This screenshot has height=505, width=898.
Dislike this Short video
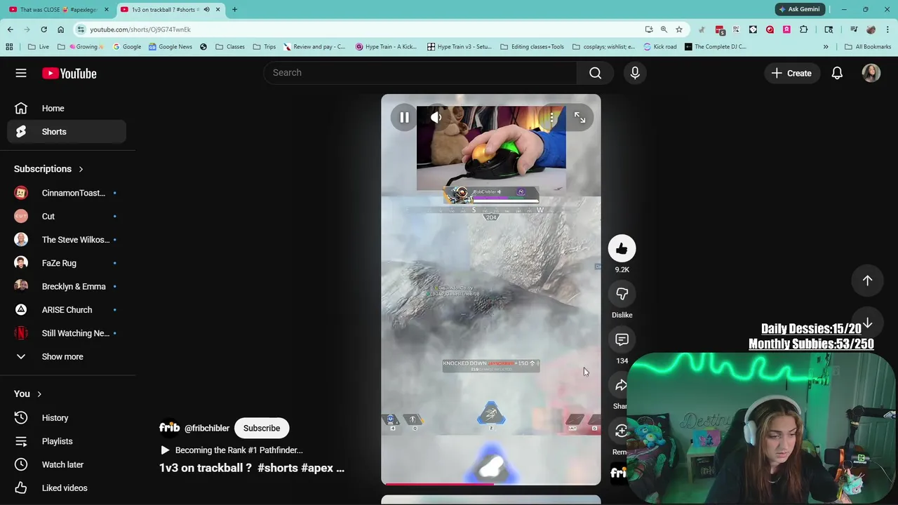622,294
